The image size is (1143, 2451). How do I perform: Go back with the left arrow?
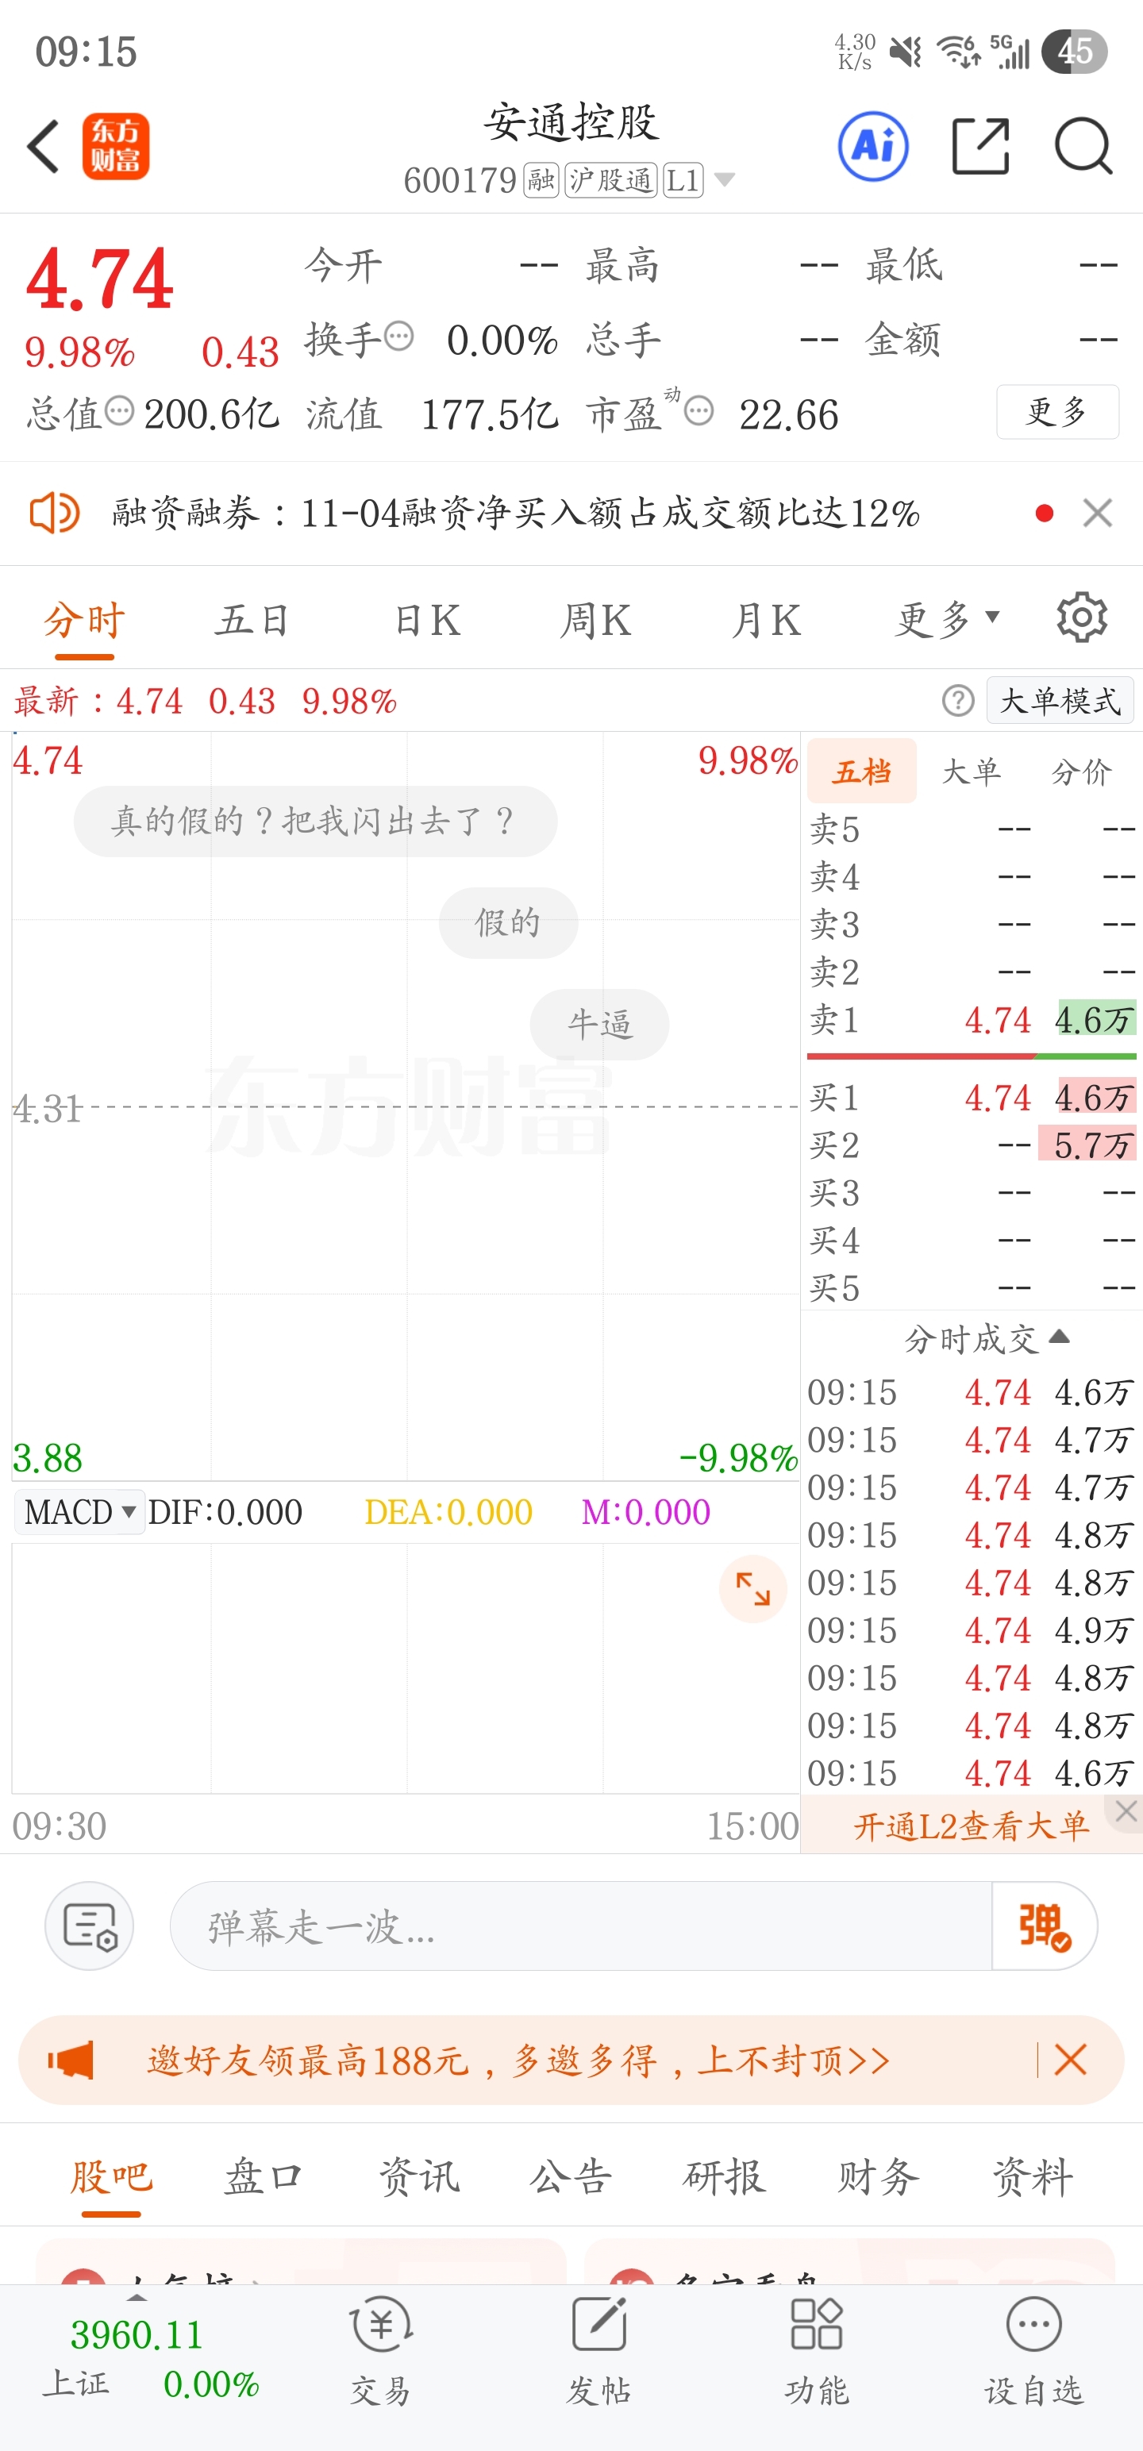point(44,147)
